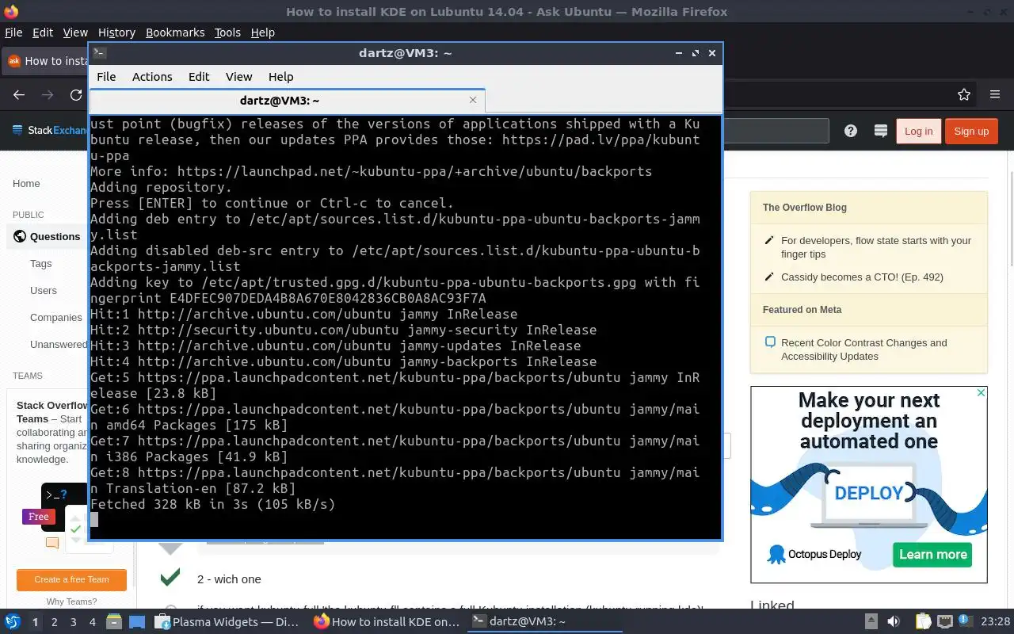Open Stack Exchange site switcher icon
The width and height of the screenshot is (1014, 634).
coord(880,131)
